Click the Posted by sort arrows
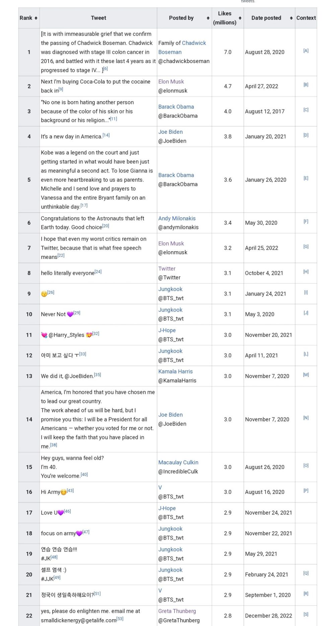Viewport: 335px width, 626px height. tap(208, 18)
